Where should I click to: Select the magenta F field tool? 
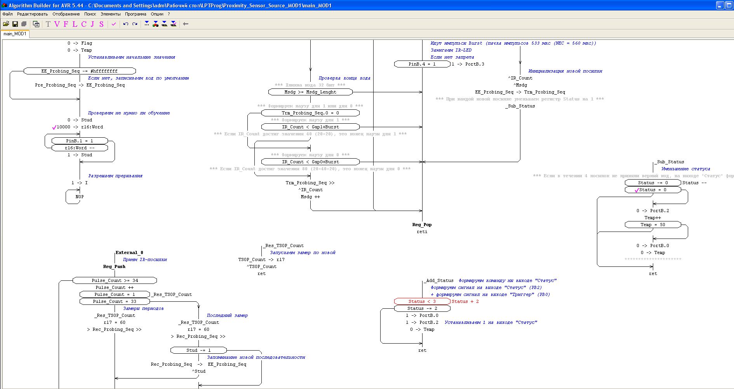66,24
